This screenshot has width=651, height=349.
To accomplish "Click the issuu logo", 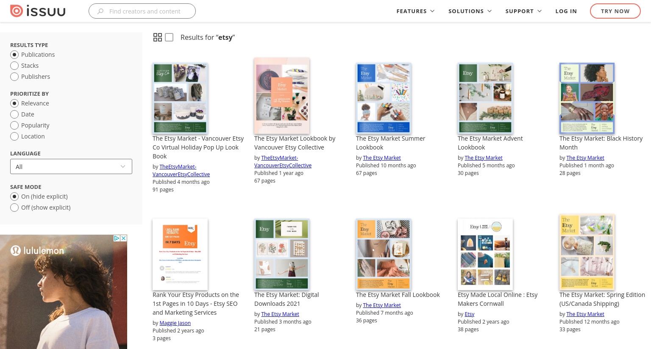I will pos(38,11).
